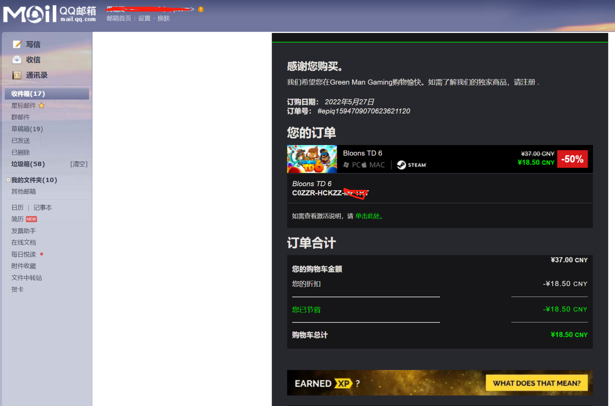This screenshot has height=406, width=615.
Task: Open the 群邮件 folder
Action: (x=20, y=117)
